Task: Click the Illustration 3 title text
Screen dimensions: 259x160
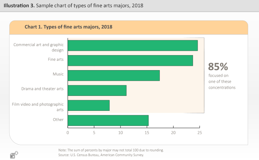Action: click(x=73, y=6)
